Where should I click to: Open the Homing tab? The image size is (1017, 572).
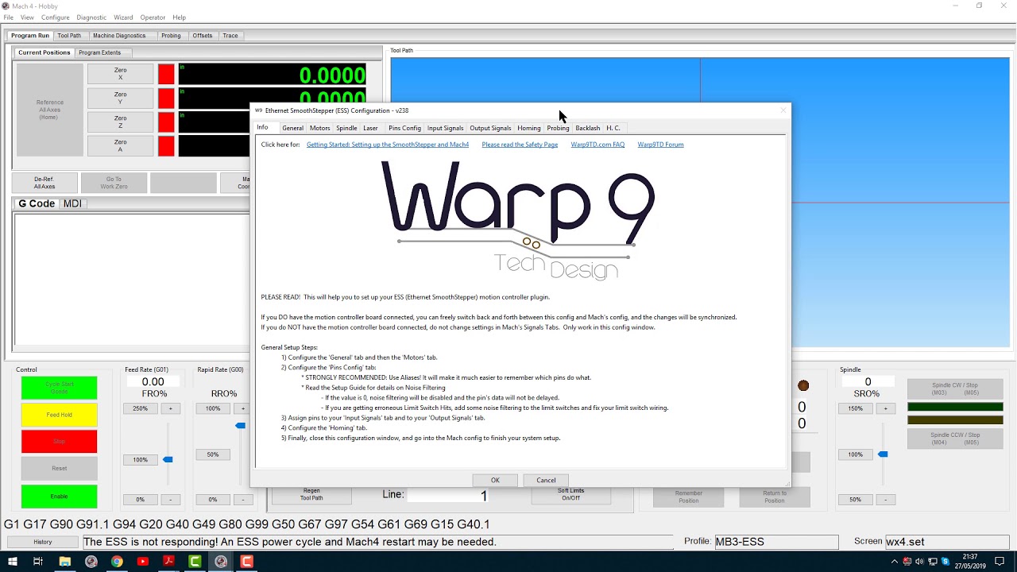(529, 128)
